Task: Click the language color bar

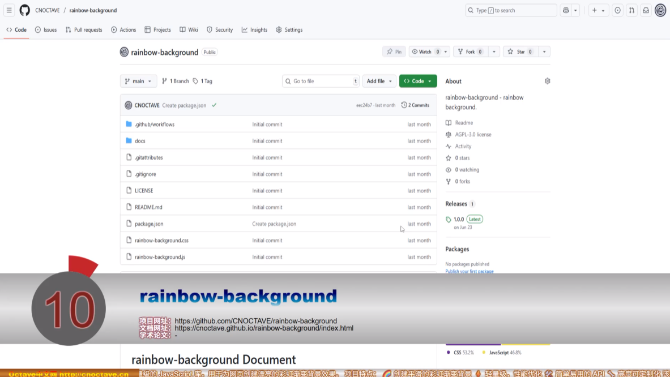Action: point(498,344)
